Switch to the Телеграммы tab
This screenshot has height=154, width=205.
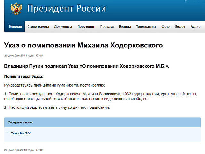[x=146, y=27]
